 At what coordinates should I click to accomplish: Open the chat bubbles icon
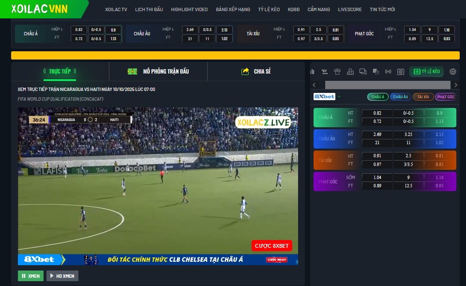coord(363,72)
